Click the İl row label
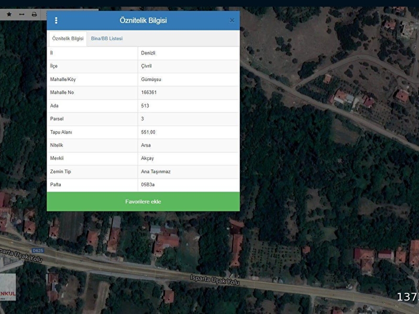 pyautogui.click(x=51, y=53)
